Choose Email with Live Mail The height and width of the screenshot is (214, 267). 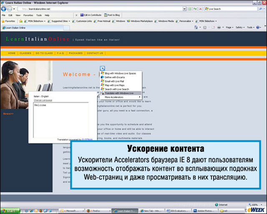click(121, 82)
